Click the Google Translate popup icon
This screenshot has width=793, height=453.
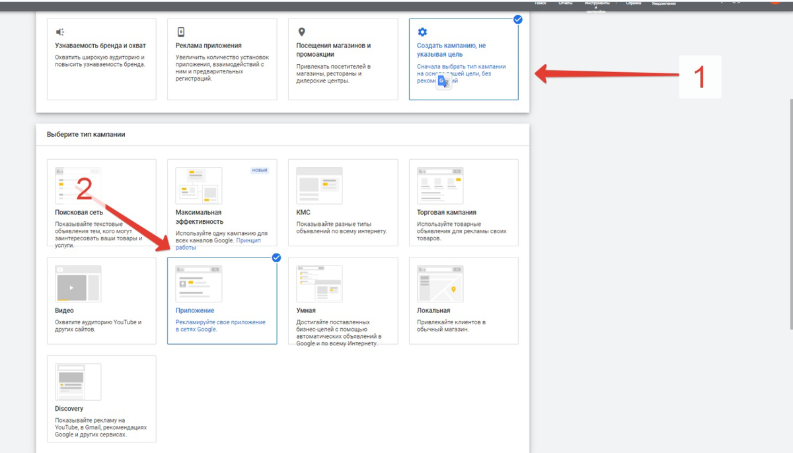[444, 81]
